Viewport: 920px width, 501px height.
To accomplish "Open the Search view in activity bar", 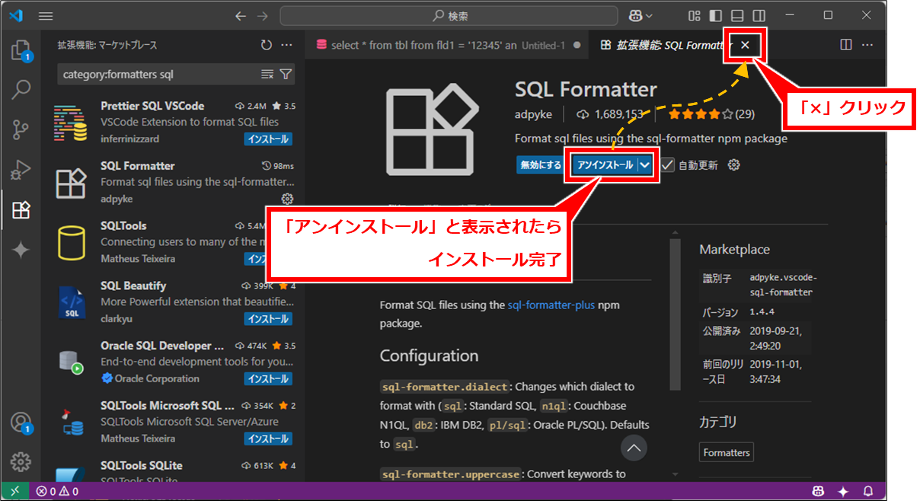I will click(21, 90).
